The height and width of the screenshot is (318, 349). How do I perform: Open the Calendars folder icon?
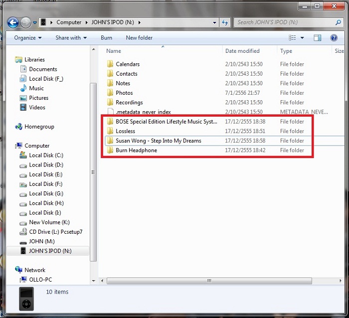click(110, 64)
